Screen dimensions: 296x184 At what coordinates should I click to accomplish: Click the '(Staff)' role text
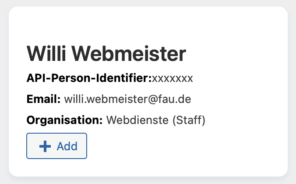point(189,120)
